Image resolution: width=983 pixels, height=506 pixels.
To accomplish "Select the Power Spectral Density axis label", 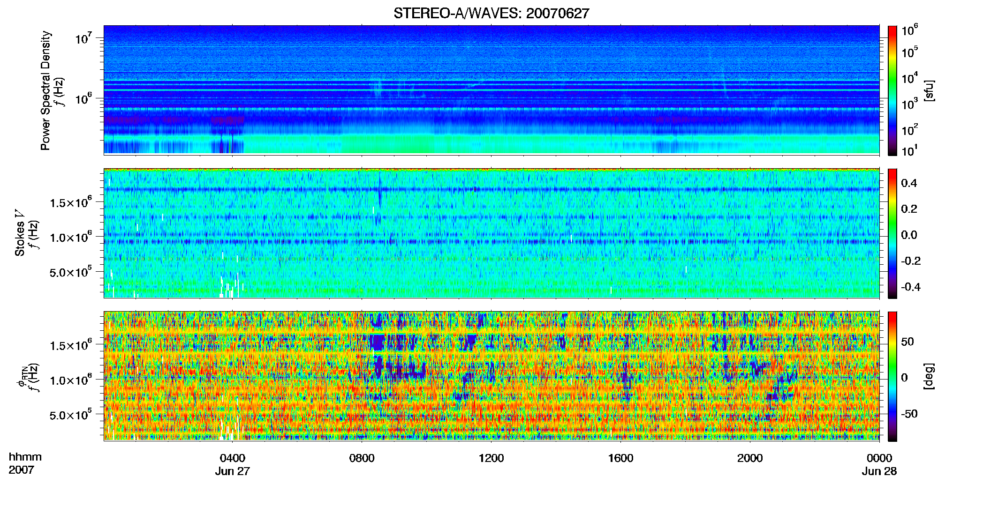I will (x=45, y=90).
